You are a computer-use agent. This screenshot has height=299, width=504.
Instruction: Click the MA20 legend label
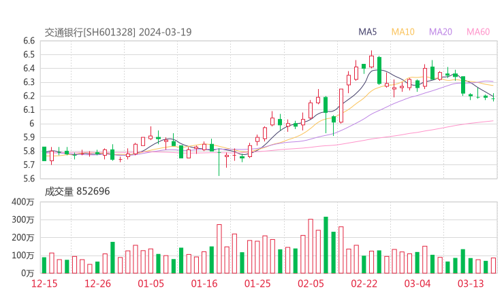click(x=441, y=32)
